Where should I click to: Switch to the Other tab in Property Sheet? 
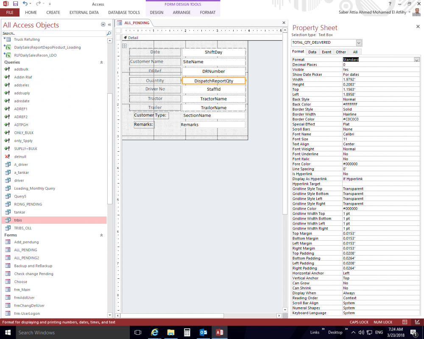[x=341, y=52]
